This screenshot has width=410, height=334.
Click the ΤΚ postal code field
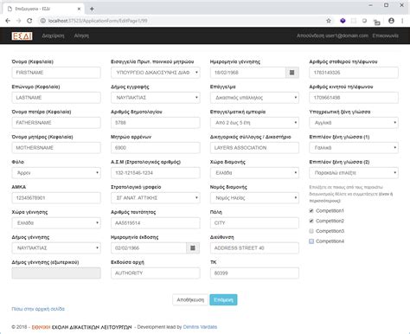click(254, 273)
